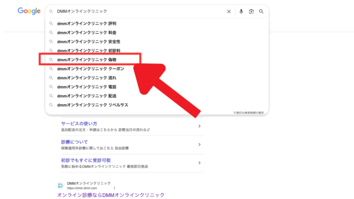Click the https://clinic.dmm.com URL text
The image size is (354, 199).
tap(82, 188)
